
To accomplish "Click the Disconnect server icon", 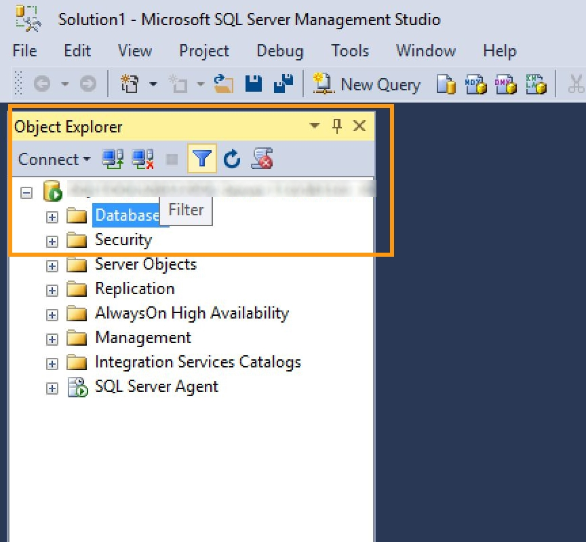I will pyautogui.click(x=142, y=159).
